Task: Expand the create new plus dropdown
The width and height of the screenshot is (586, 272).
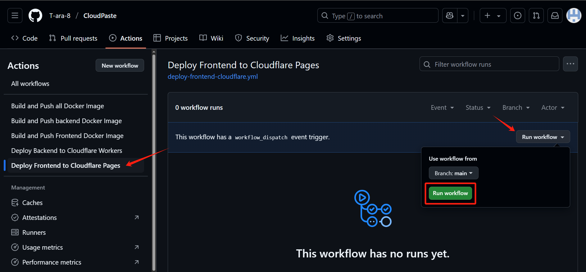Action: click(x=493, y=16)
